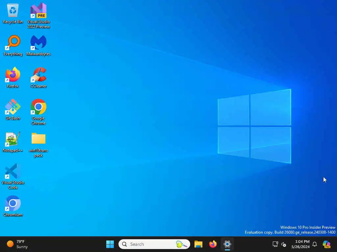337x252 pixels.
Task: Select the Visual Studio Code shortcut
Action: click(x=13, y=176)
